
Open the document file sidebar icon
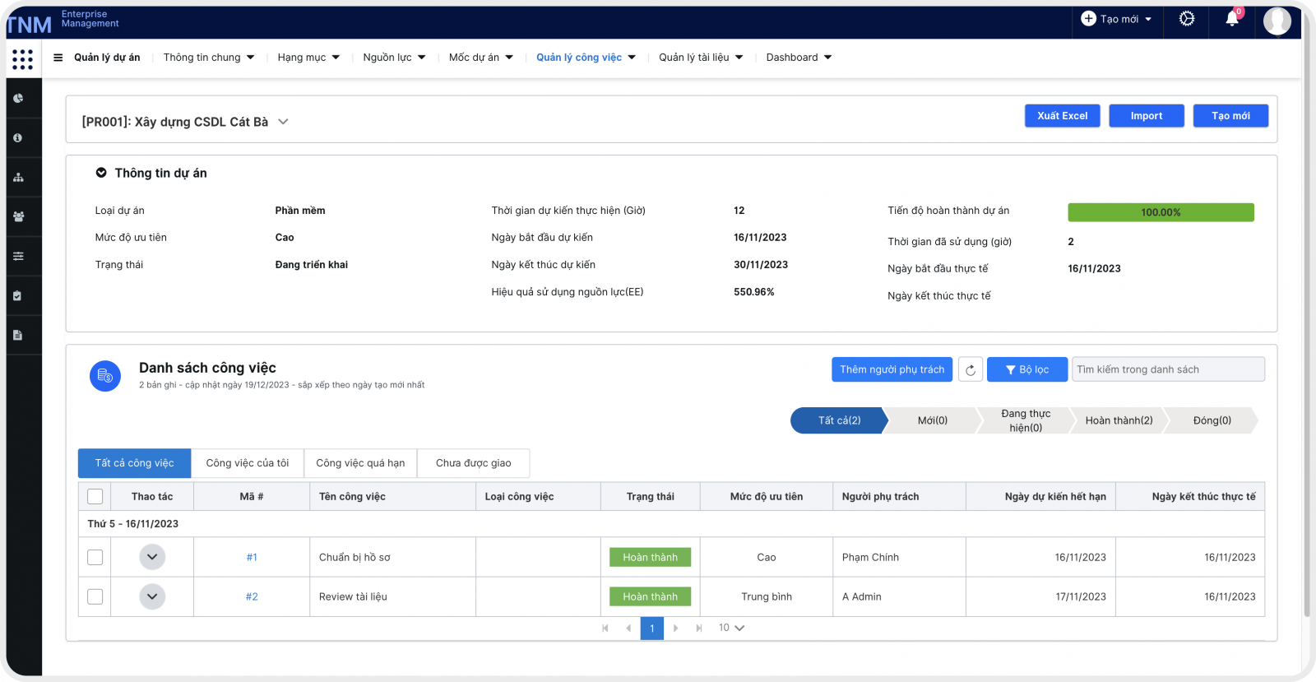click(18, 336)
